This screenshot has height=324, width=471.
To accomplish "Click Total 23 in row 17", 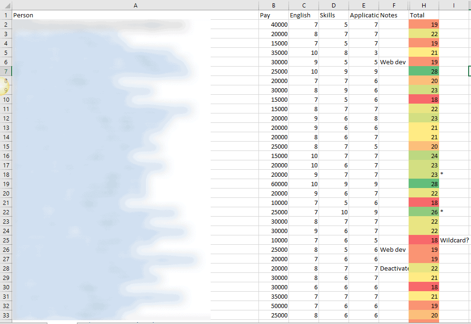I will (x=424, y=165).
